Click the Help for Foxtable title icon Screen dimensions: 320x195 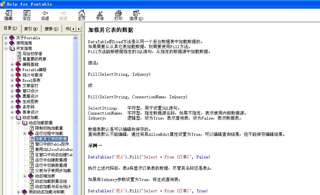pyautogui.click(x=3, y=4)
